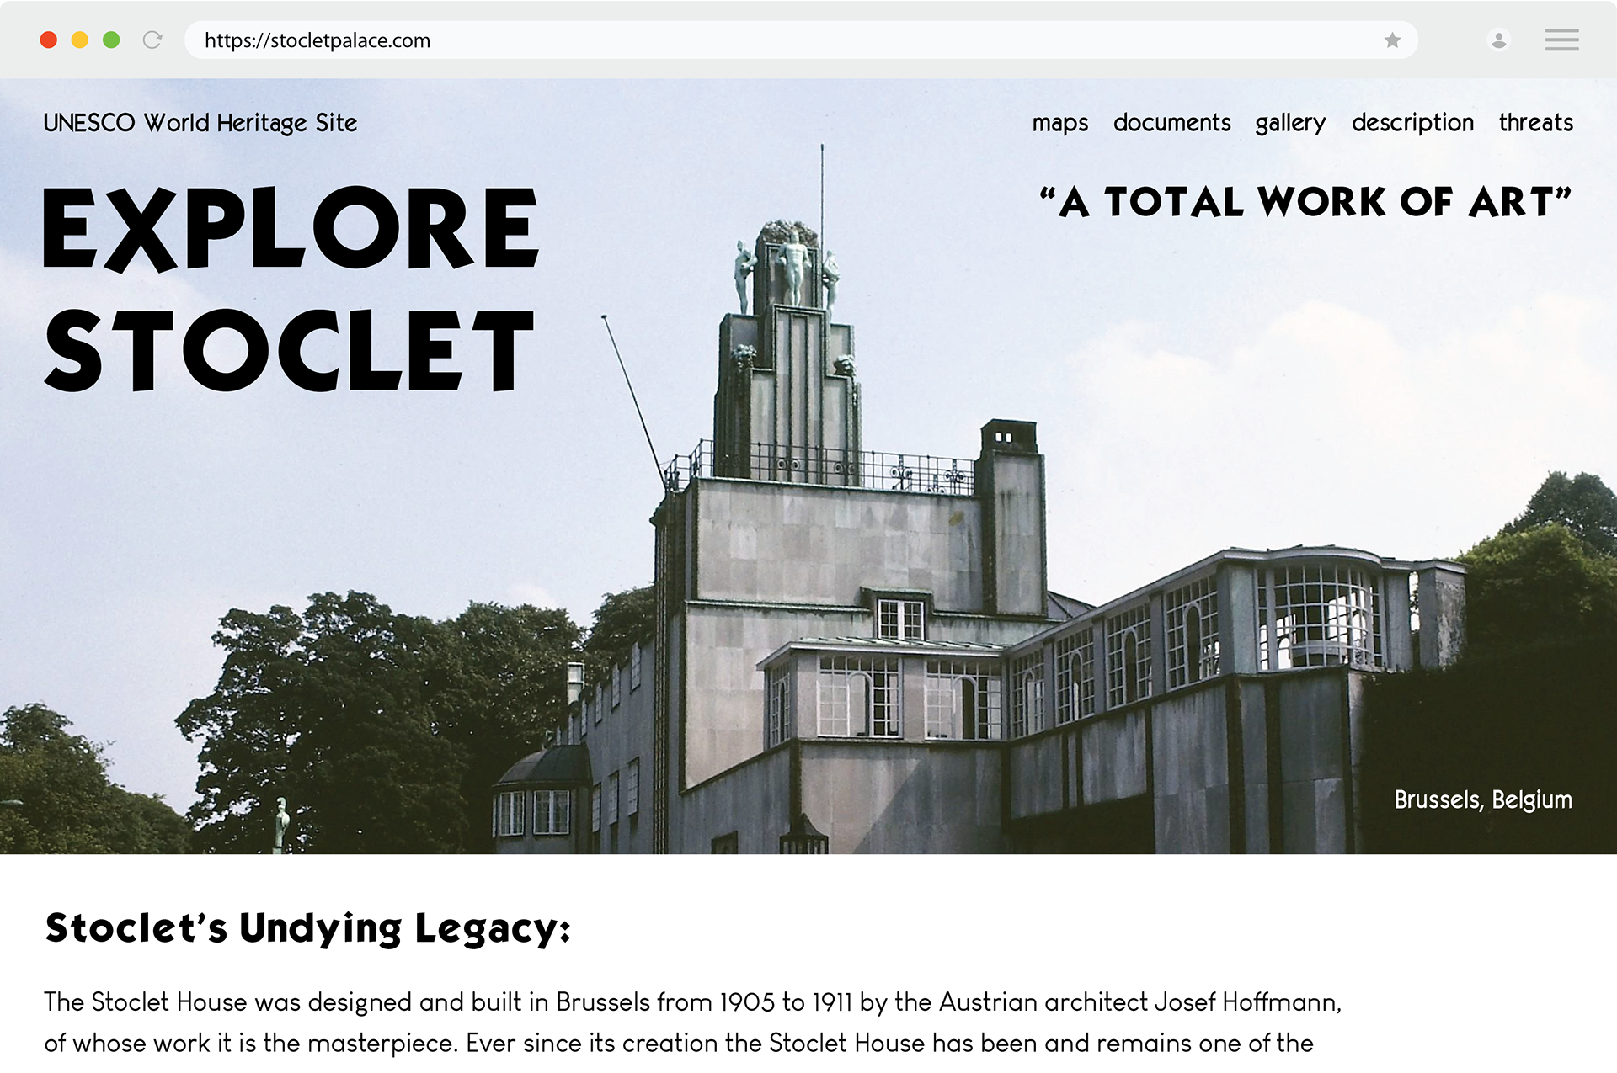Image resolution: width=1617 pixels, height=1073 pixels.
Task: Click the Josef Hoffmann paragraph text
Action: pyautogui.click(x=691, y=1002)
